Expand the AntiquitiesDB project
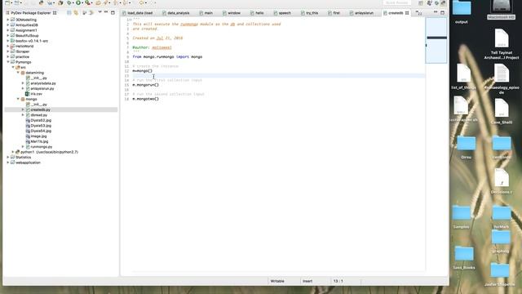This screenshot has height=294, width=522. pos(8,25)
